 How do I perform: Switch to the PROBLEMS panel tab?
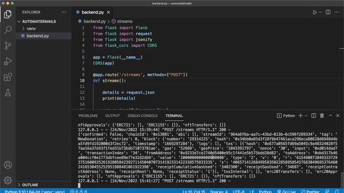[88, 116]
